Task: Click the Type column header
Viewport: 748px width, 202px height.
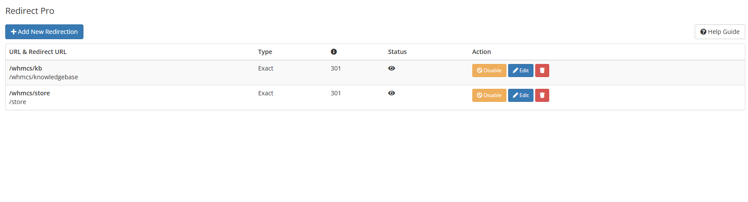Action: point(265,52)
